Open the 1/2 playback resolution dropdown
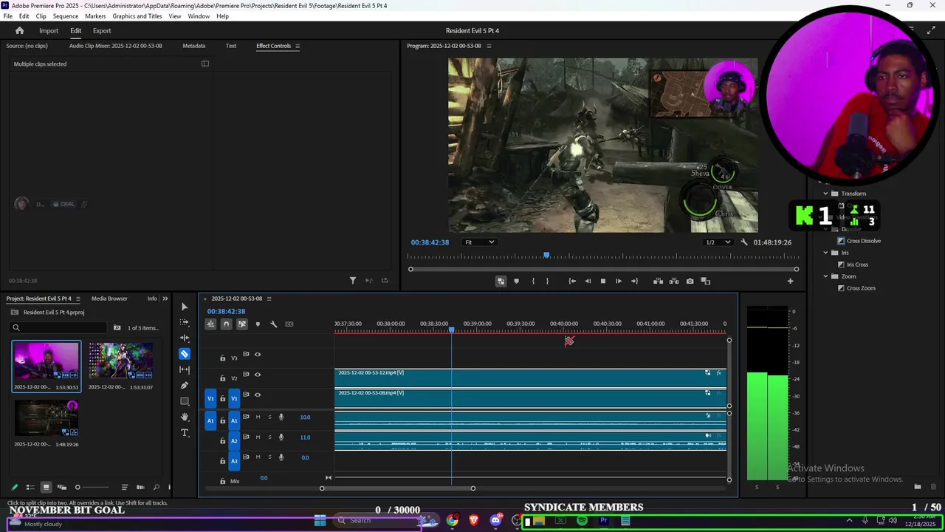Viewport: 945px width, 532px height. [x=718, y=242]
